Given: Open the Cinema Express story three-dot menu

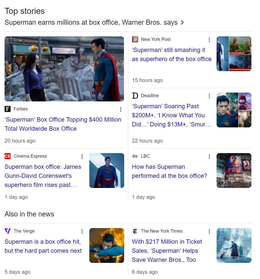Looking at the screenshot, I should (82, 156).
